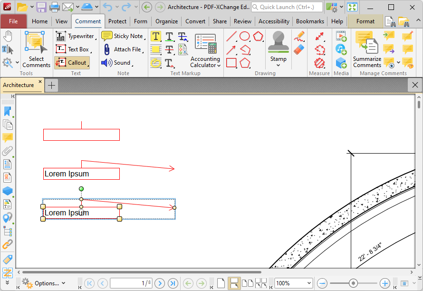This screenshot has height=291, width=423.
Task: Collapse the ribbon using the chevron
Action: pyautogui.click(x=418, y=20)
